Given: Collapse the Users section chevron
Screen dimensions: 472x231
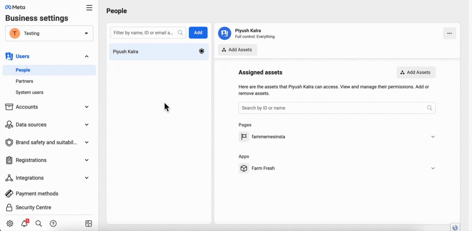Looking at the screenshot, I should coord(86,56).
